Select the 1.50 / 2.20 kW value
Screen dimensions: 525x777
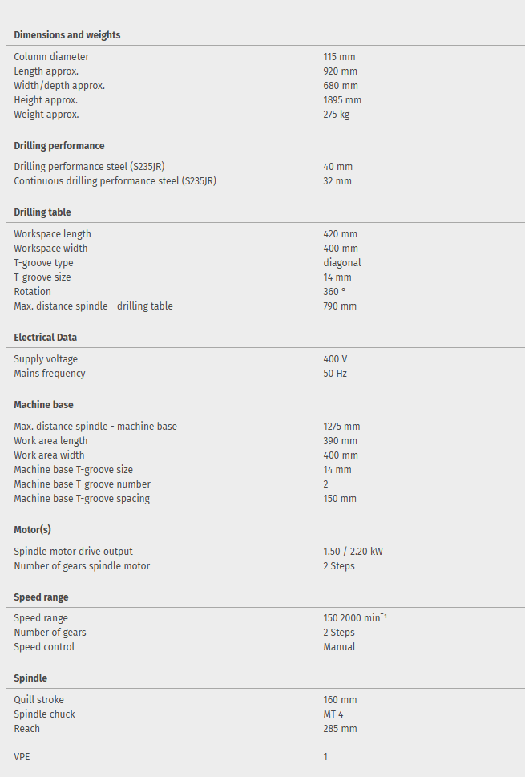pos(353,552)
